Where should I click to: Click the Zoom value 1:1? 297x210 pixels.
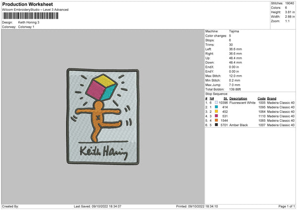(287, 21)
